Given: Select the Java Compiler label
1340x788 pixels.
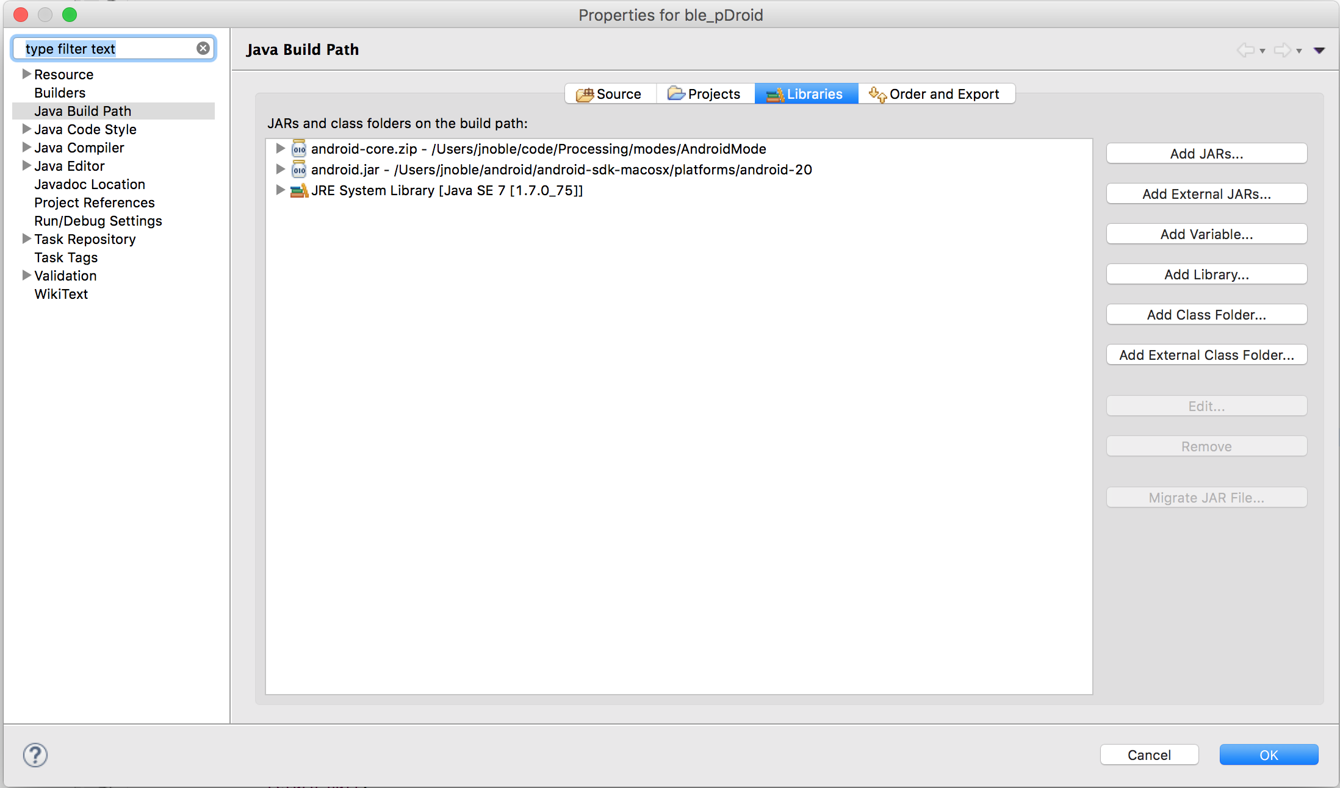Looking at the screenshot, I should pos(79,148).
